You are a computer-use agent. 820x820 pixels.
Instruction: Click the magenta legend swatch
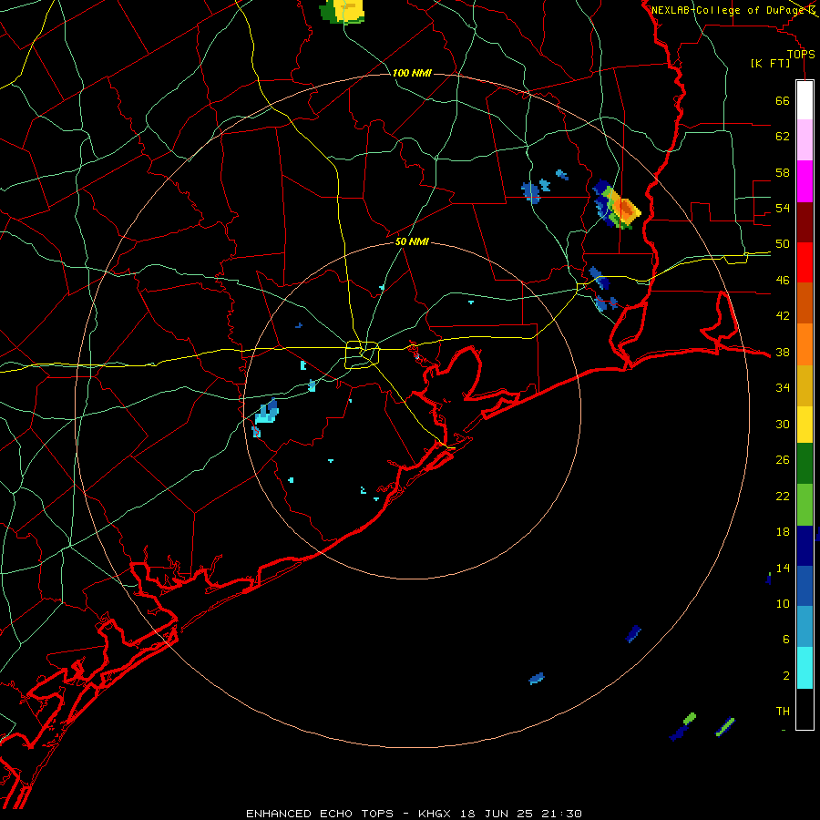click(805, 181)
